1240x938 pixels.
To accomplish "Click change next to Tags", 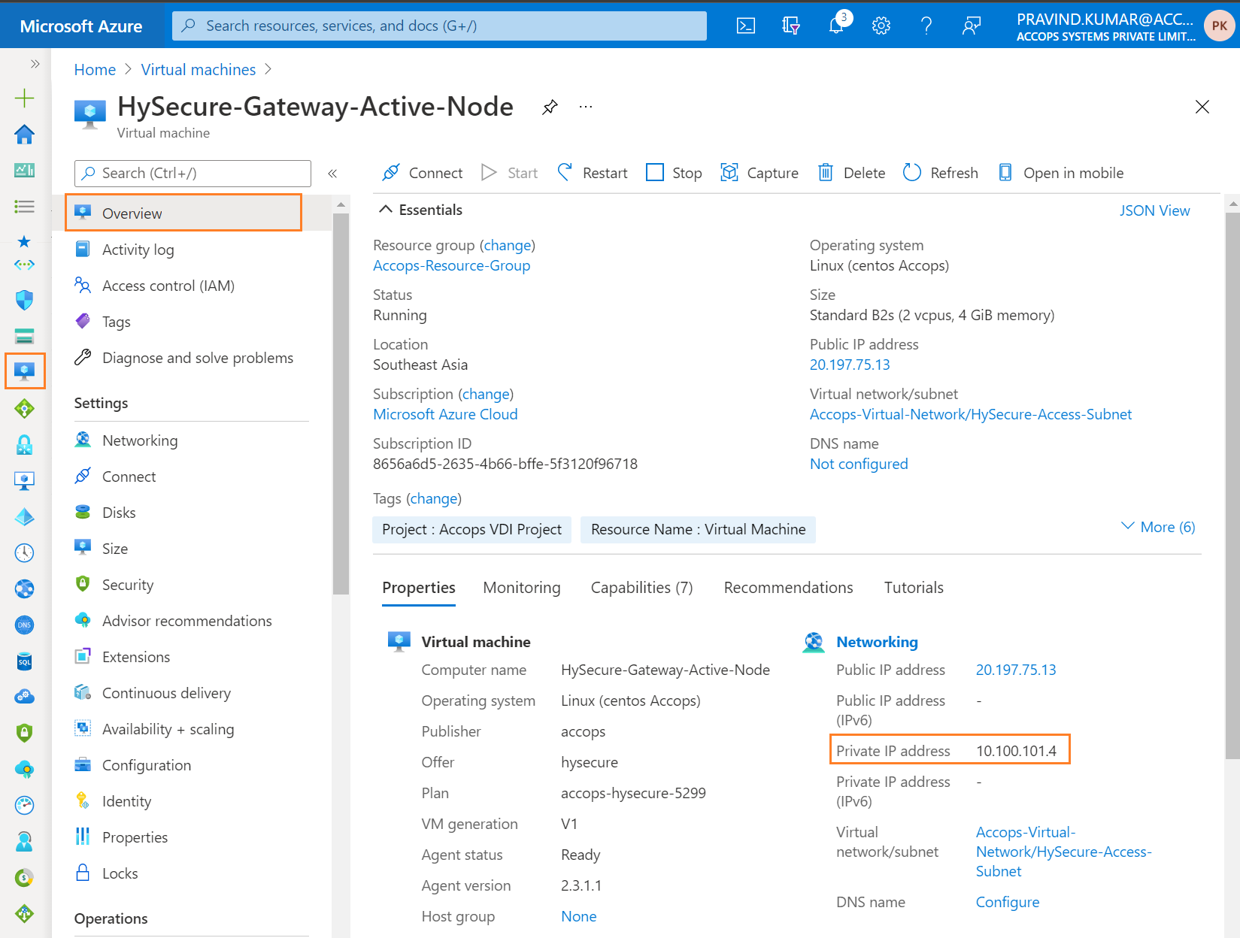I will (x=434, y=498).
